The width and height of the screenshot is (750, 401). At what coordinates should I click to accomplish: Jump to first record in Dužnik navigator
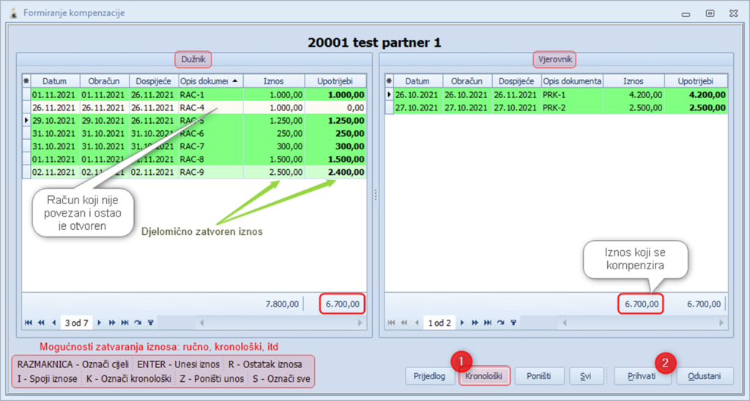point(29,322)
